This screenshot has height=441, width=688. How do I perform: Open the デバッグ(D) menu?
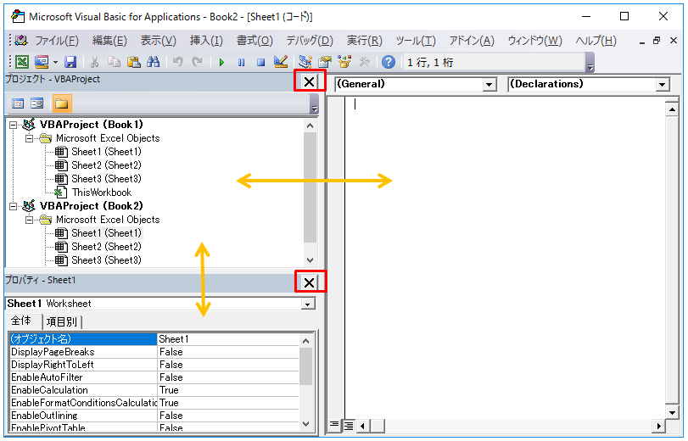310,41
